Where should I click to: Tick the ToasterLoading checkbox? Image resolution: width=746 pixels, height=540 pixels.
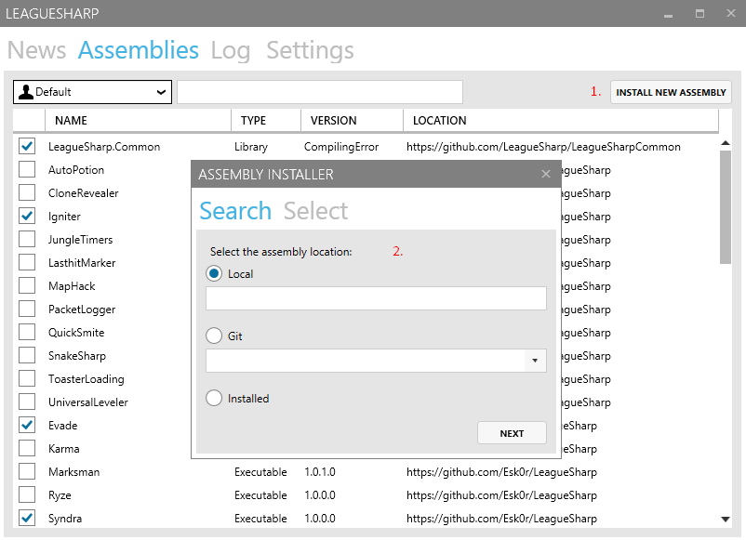[x=27, y=379]
